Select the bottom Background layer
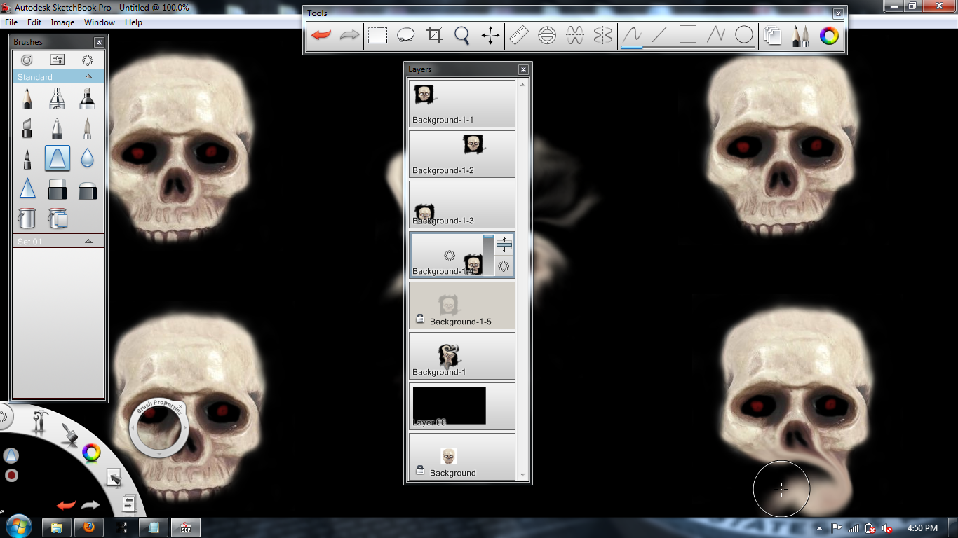 point(462,457)
